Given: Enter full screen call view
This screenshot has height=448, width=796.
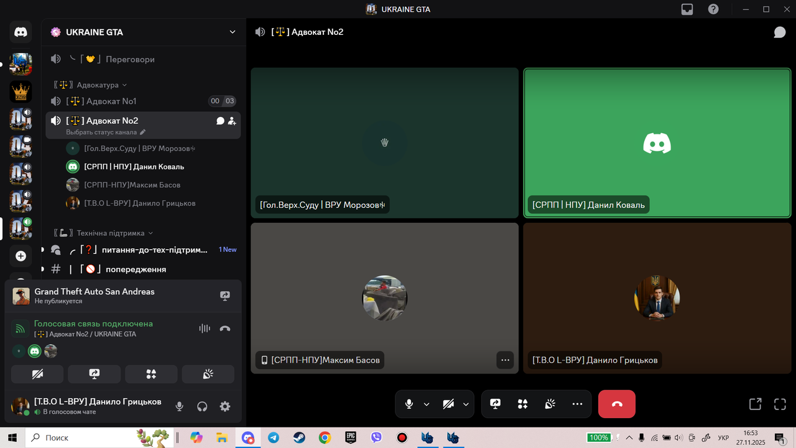Looking at the screenshot, I should click(x=780, y=404).
